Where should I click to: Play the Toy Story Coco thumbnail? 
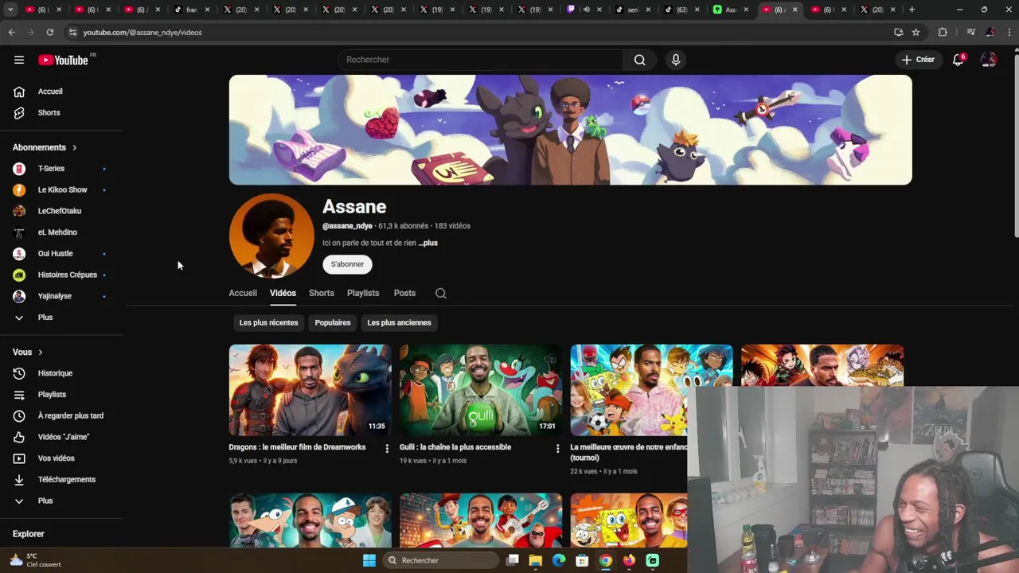pyautogui.click(x=481, y=520)
